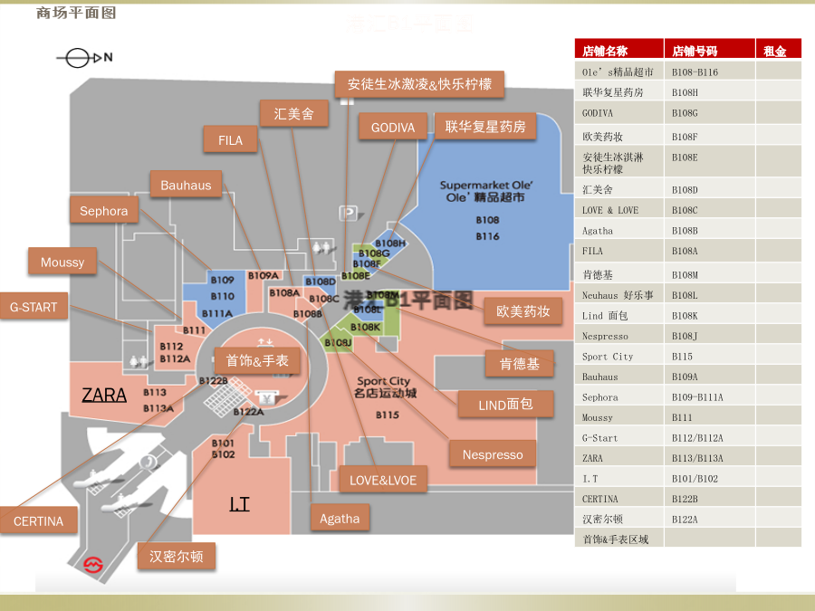Select the Ole's精品超市 row in the table
815x611 pixels.
pos(688,72)
